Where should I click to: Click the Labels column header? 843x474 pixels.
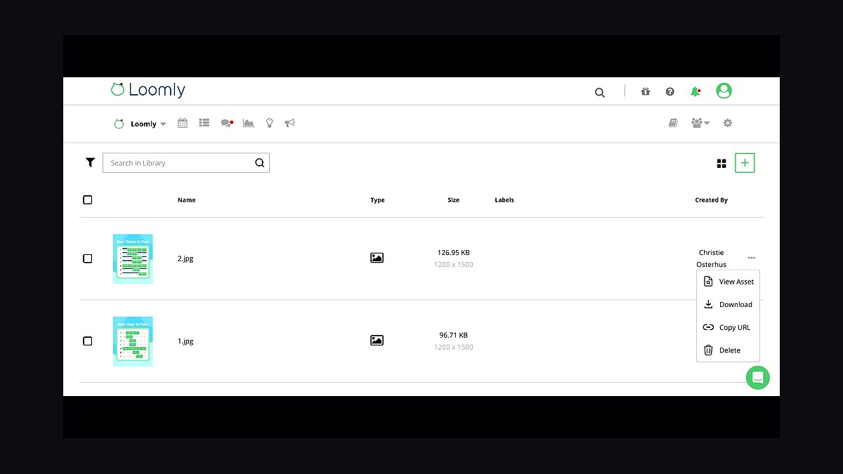(x=504, y=200)
